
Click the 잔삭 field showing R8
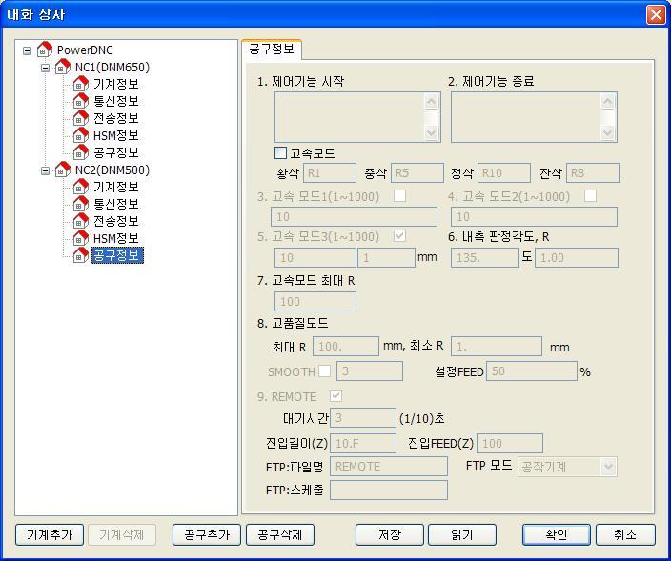[x=593, y=172]
